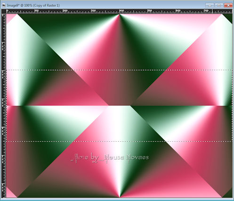Click the 100 mark on horizontal ruler

coord(36,11)
